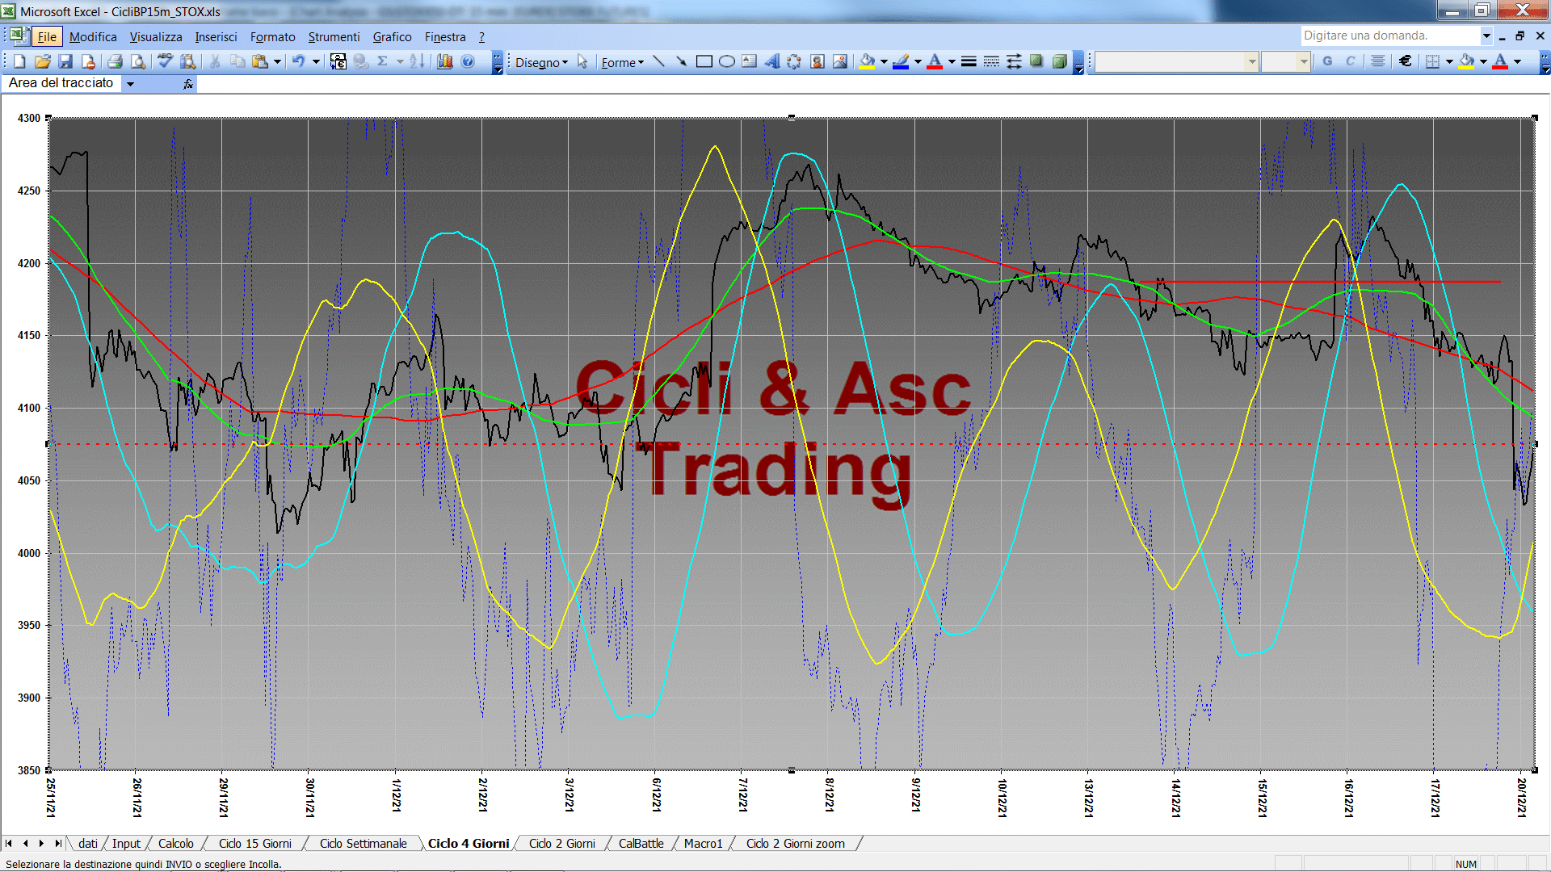Screen dimensions: 1551x872
Task: Run spell check with the ABC icon
Action: click(x=165, y=61)
